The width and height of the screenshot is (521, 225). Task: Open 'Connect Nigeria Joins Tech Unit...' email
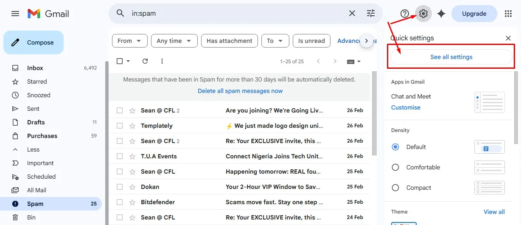(239, 156)
